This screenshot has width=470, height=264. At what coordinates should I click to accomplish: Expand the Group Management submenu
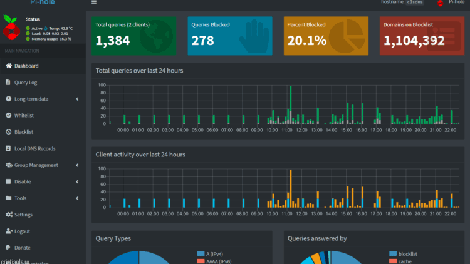(76, 165)
